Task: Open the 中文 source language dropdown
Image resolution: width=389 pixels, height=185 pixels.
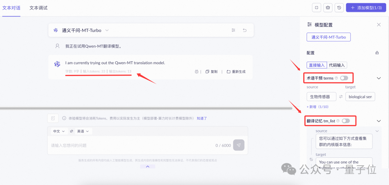Action: click(59, 131)
